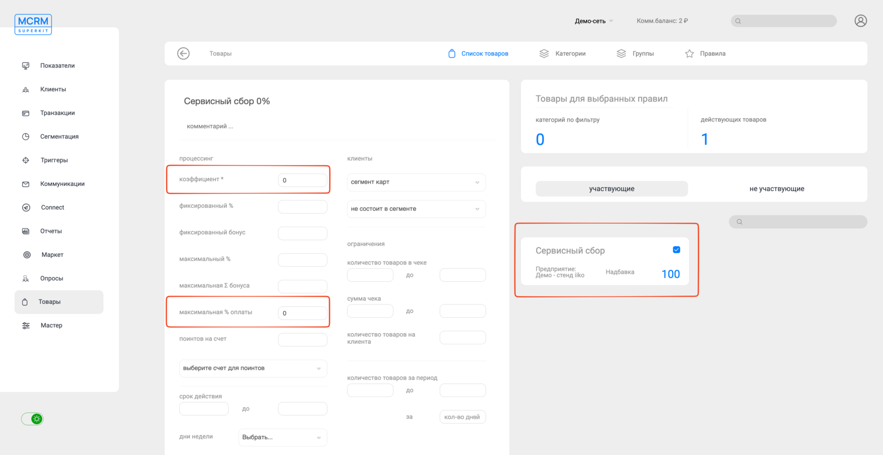The width and height of the screenshot is (883, 455).
Task: Uncheck the Сервисный сбор product checkbox
Action: tap(676, 250)
